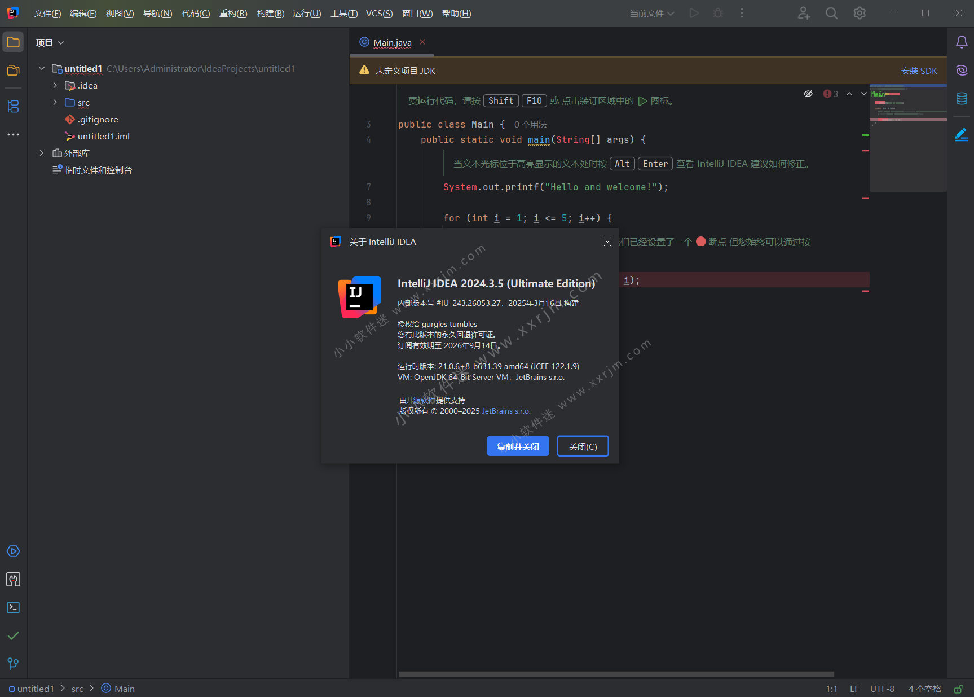Click the 1:1 caret position indicator
The height and width of the screenshot is (697, 974).
[x=831, y=689]
